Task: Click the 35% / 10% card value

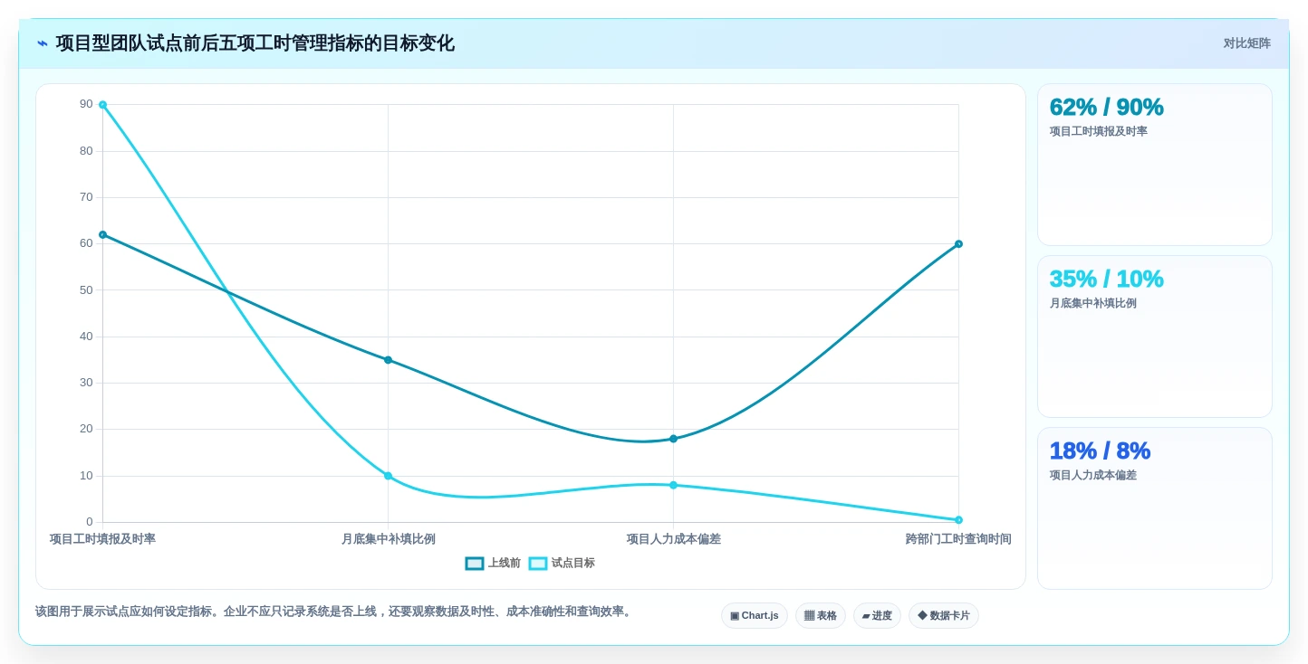Action: click(1106, 279)
